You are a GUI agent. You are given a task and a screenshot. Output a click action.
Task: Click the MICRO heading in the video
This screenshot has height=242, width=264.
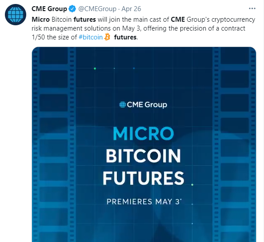(143, 133)
